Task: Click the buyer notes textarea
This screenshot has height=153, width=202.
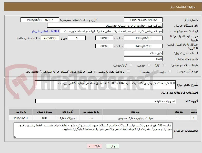Action: (93, 130)
